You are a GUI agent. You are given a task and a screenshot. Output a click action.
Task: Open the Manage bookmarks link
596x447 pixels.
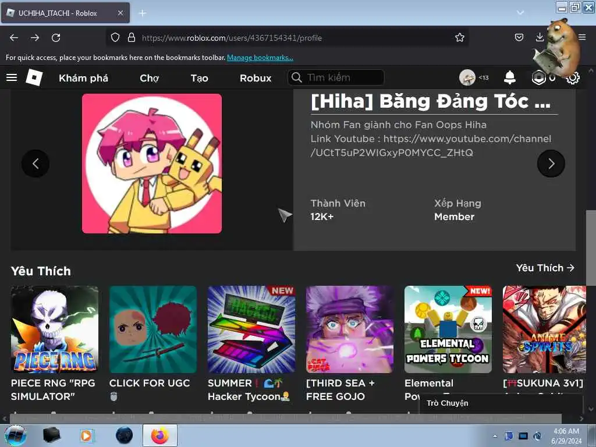260,58
